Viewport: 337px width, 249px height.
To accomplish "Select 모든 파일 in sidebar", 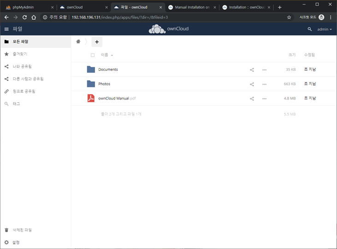I will point(35,41).
